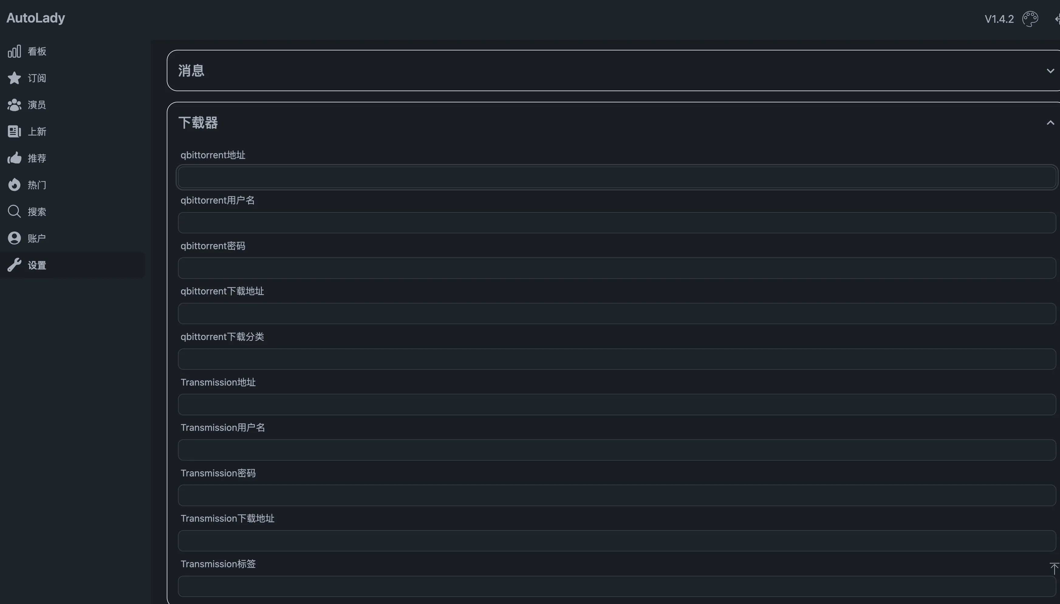
Task: Click the Transmission地址 input box
Action: click(x=617, y=404)
